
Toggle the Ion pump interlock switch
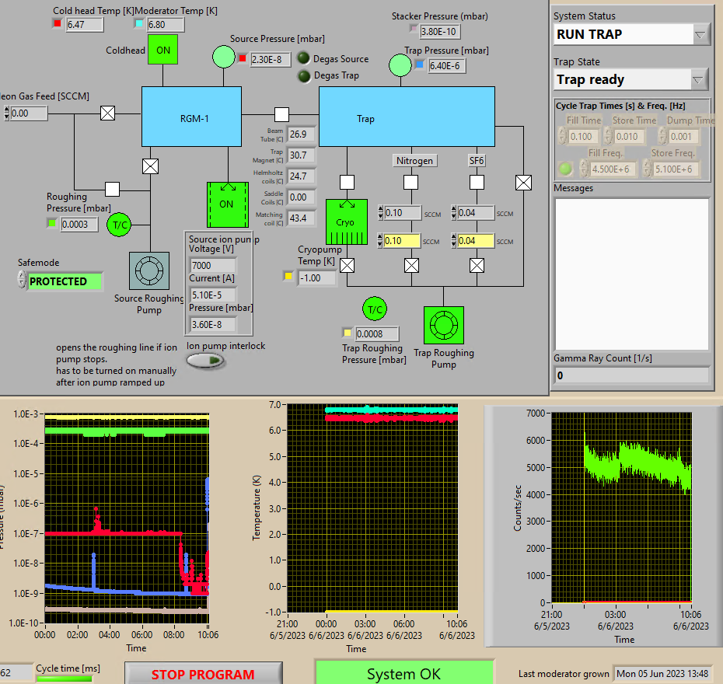point(206,361)
